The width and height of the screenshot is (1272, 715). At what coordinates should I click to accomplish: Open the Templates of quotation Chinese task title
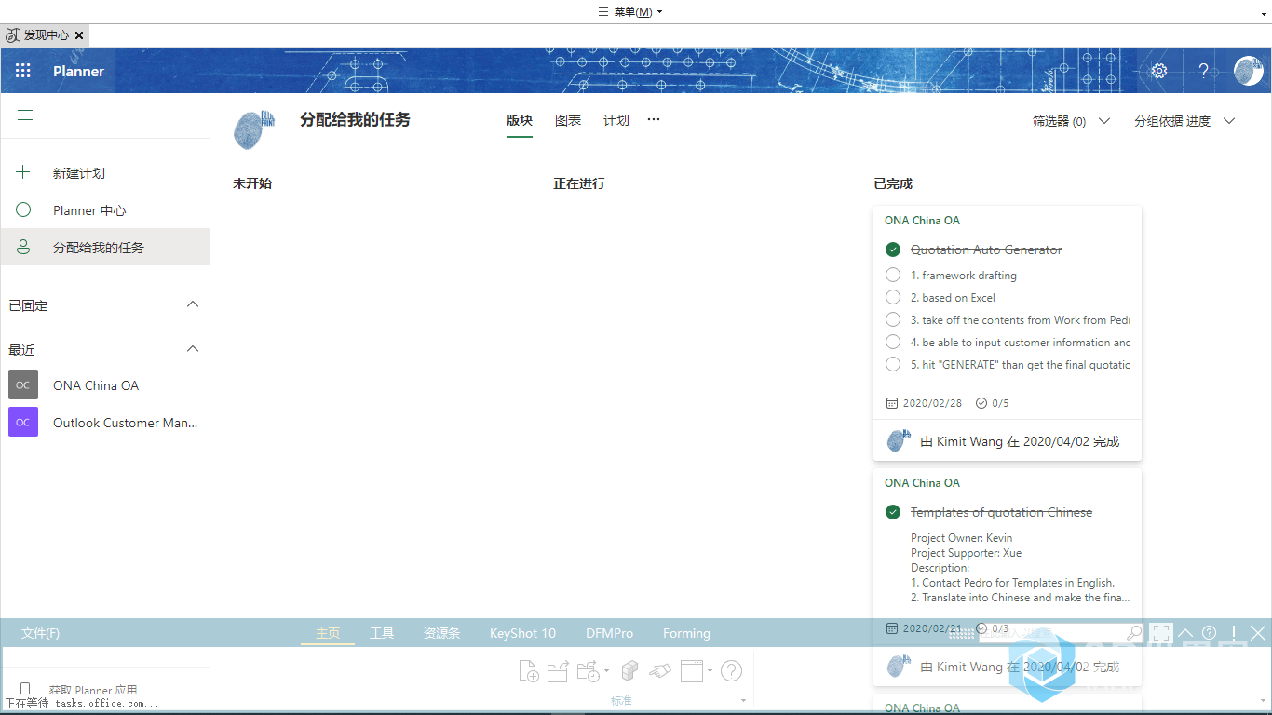coord(1001,512)
